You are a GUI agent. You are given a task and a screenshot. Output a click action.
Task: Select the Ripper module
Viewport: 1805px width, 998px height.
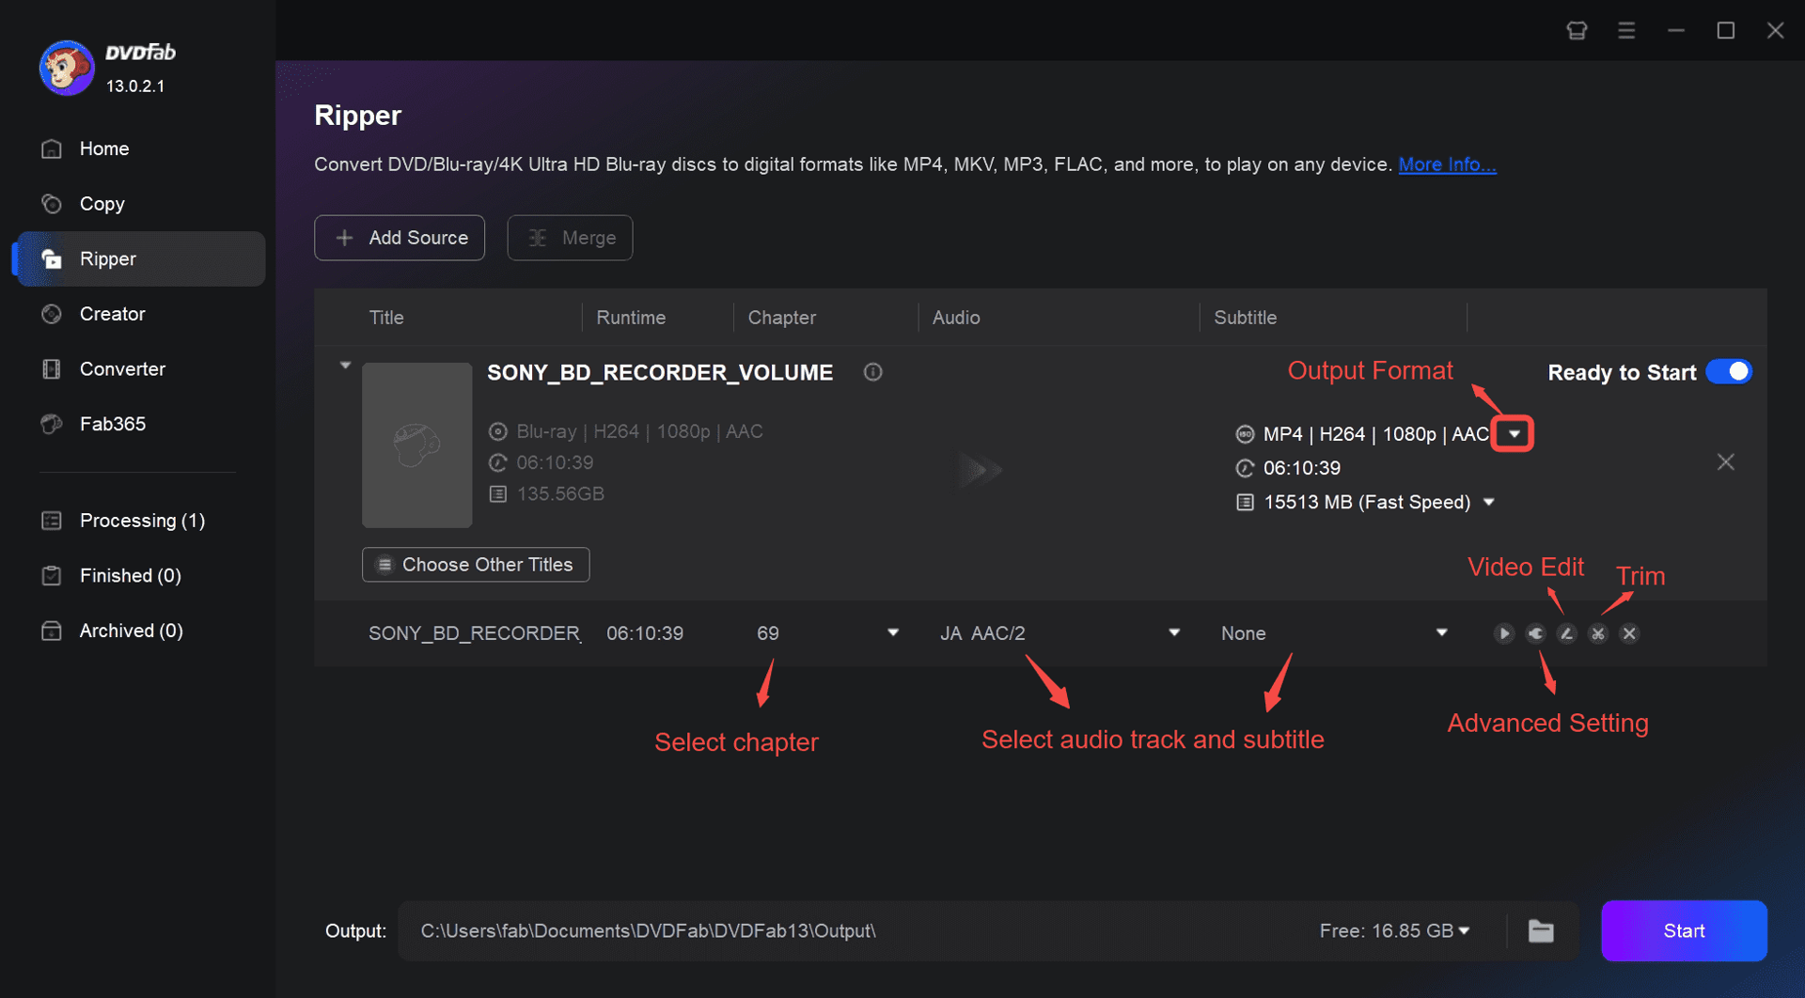140,258
